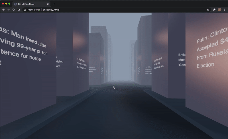Maximize the window with green button
Viewport: 228px width, 139px height.
click(x=9, y=4)
